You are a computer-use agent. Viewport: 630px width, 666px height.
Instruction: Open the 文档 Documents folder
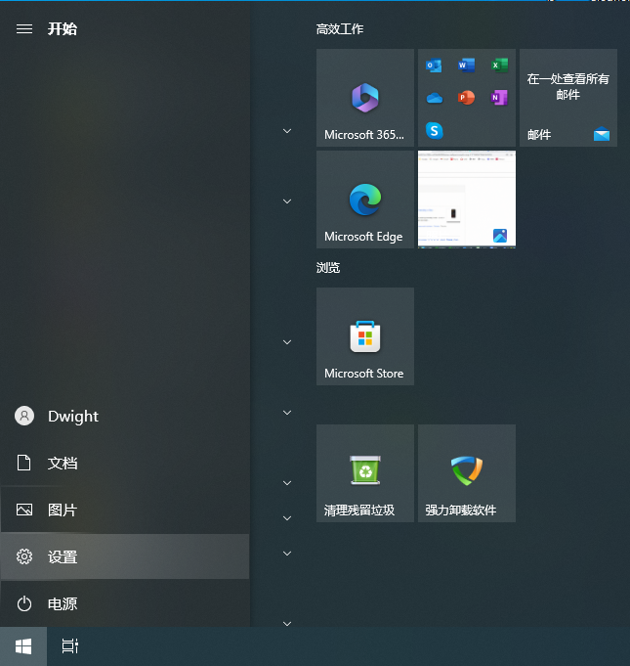(x=125, y=463)
